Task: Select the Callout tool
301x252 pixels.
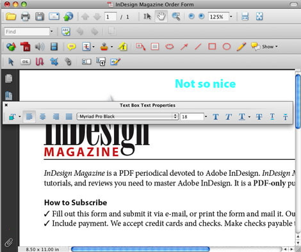Action: pyautogui.click(x=141, y=47)
